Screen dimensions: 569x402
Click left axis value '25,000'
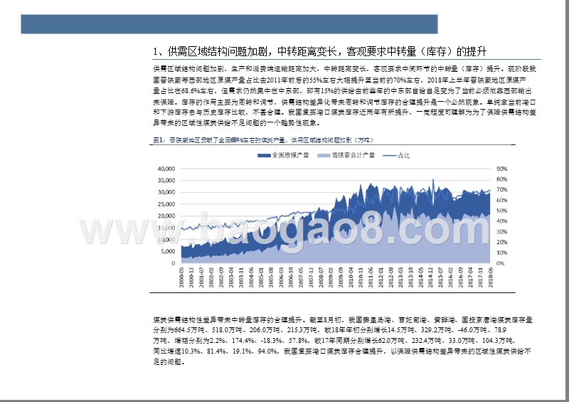tap(166, 204)
